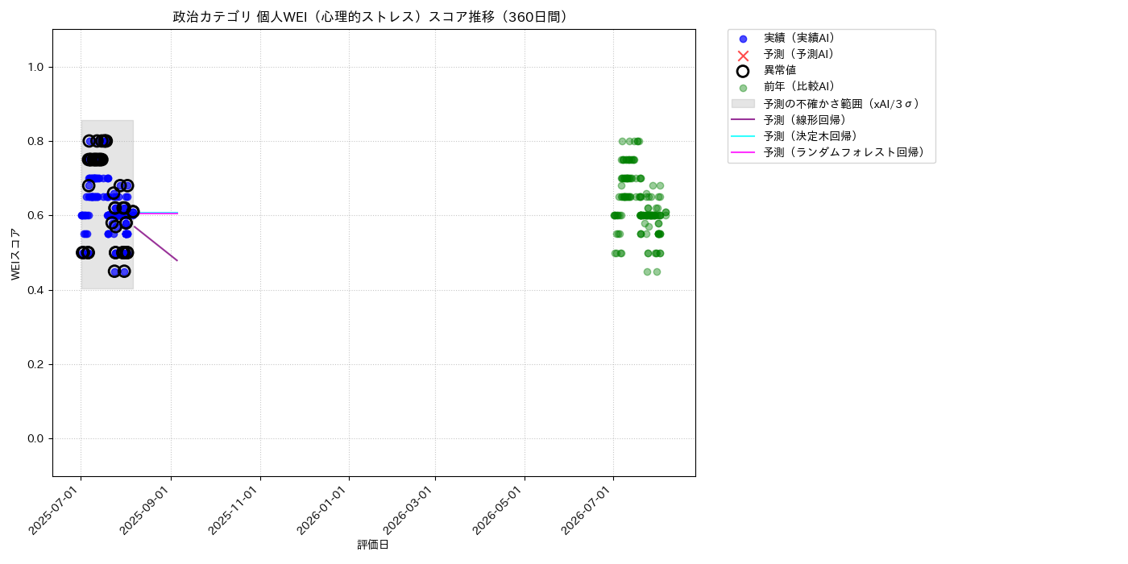Screen dimensions: 1128x564
Task: Click x-axis date 2025-09-01
Action: [147, 509]
